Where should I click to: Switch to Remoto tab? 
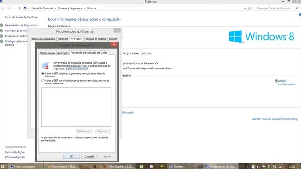113,39
